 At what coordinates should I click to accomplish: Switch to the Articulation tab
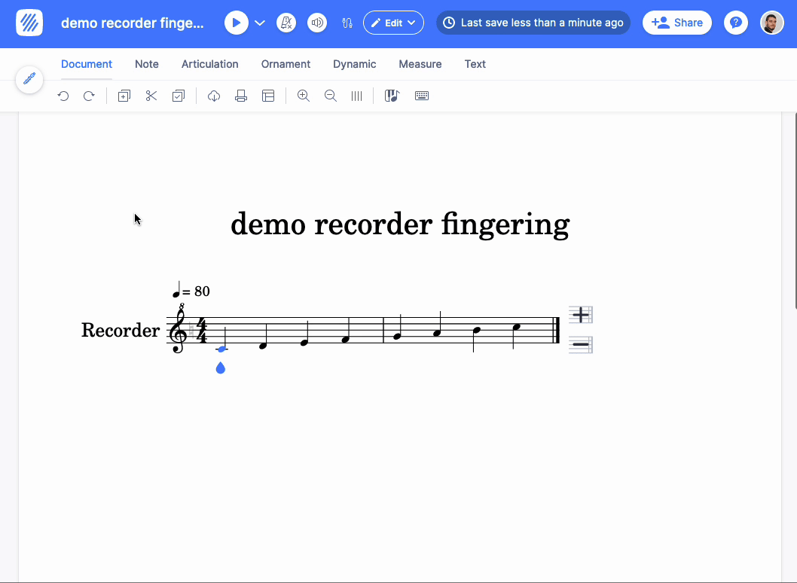(209, 64)
